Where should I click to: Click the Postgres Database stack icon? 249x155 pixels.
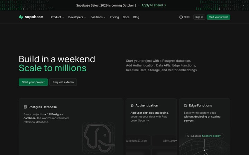point(25,107)
